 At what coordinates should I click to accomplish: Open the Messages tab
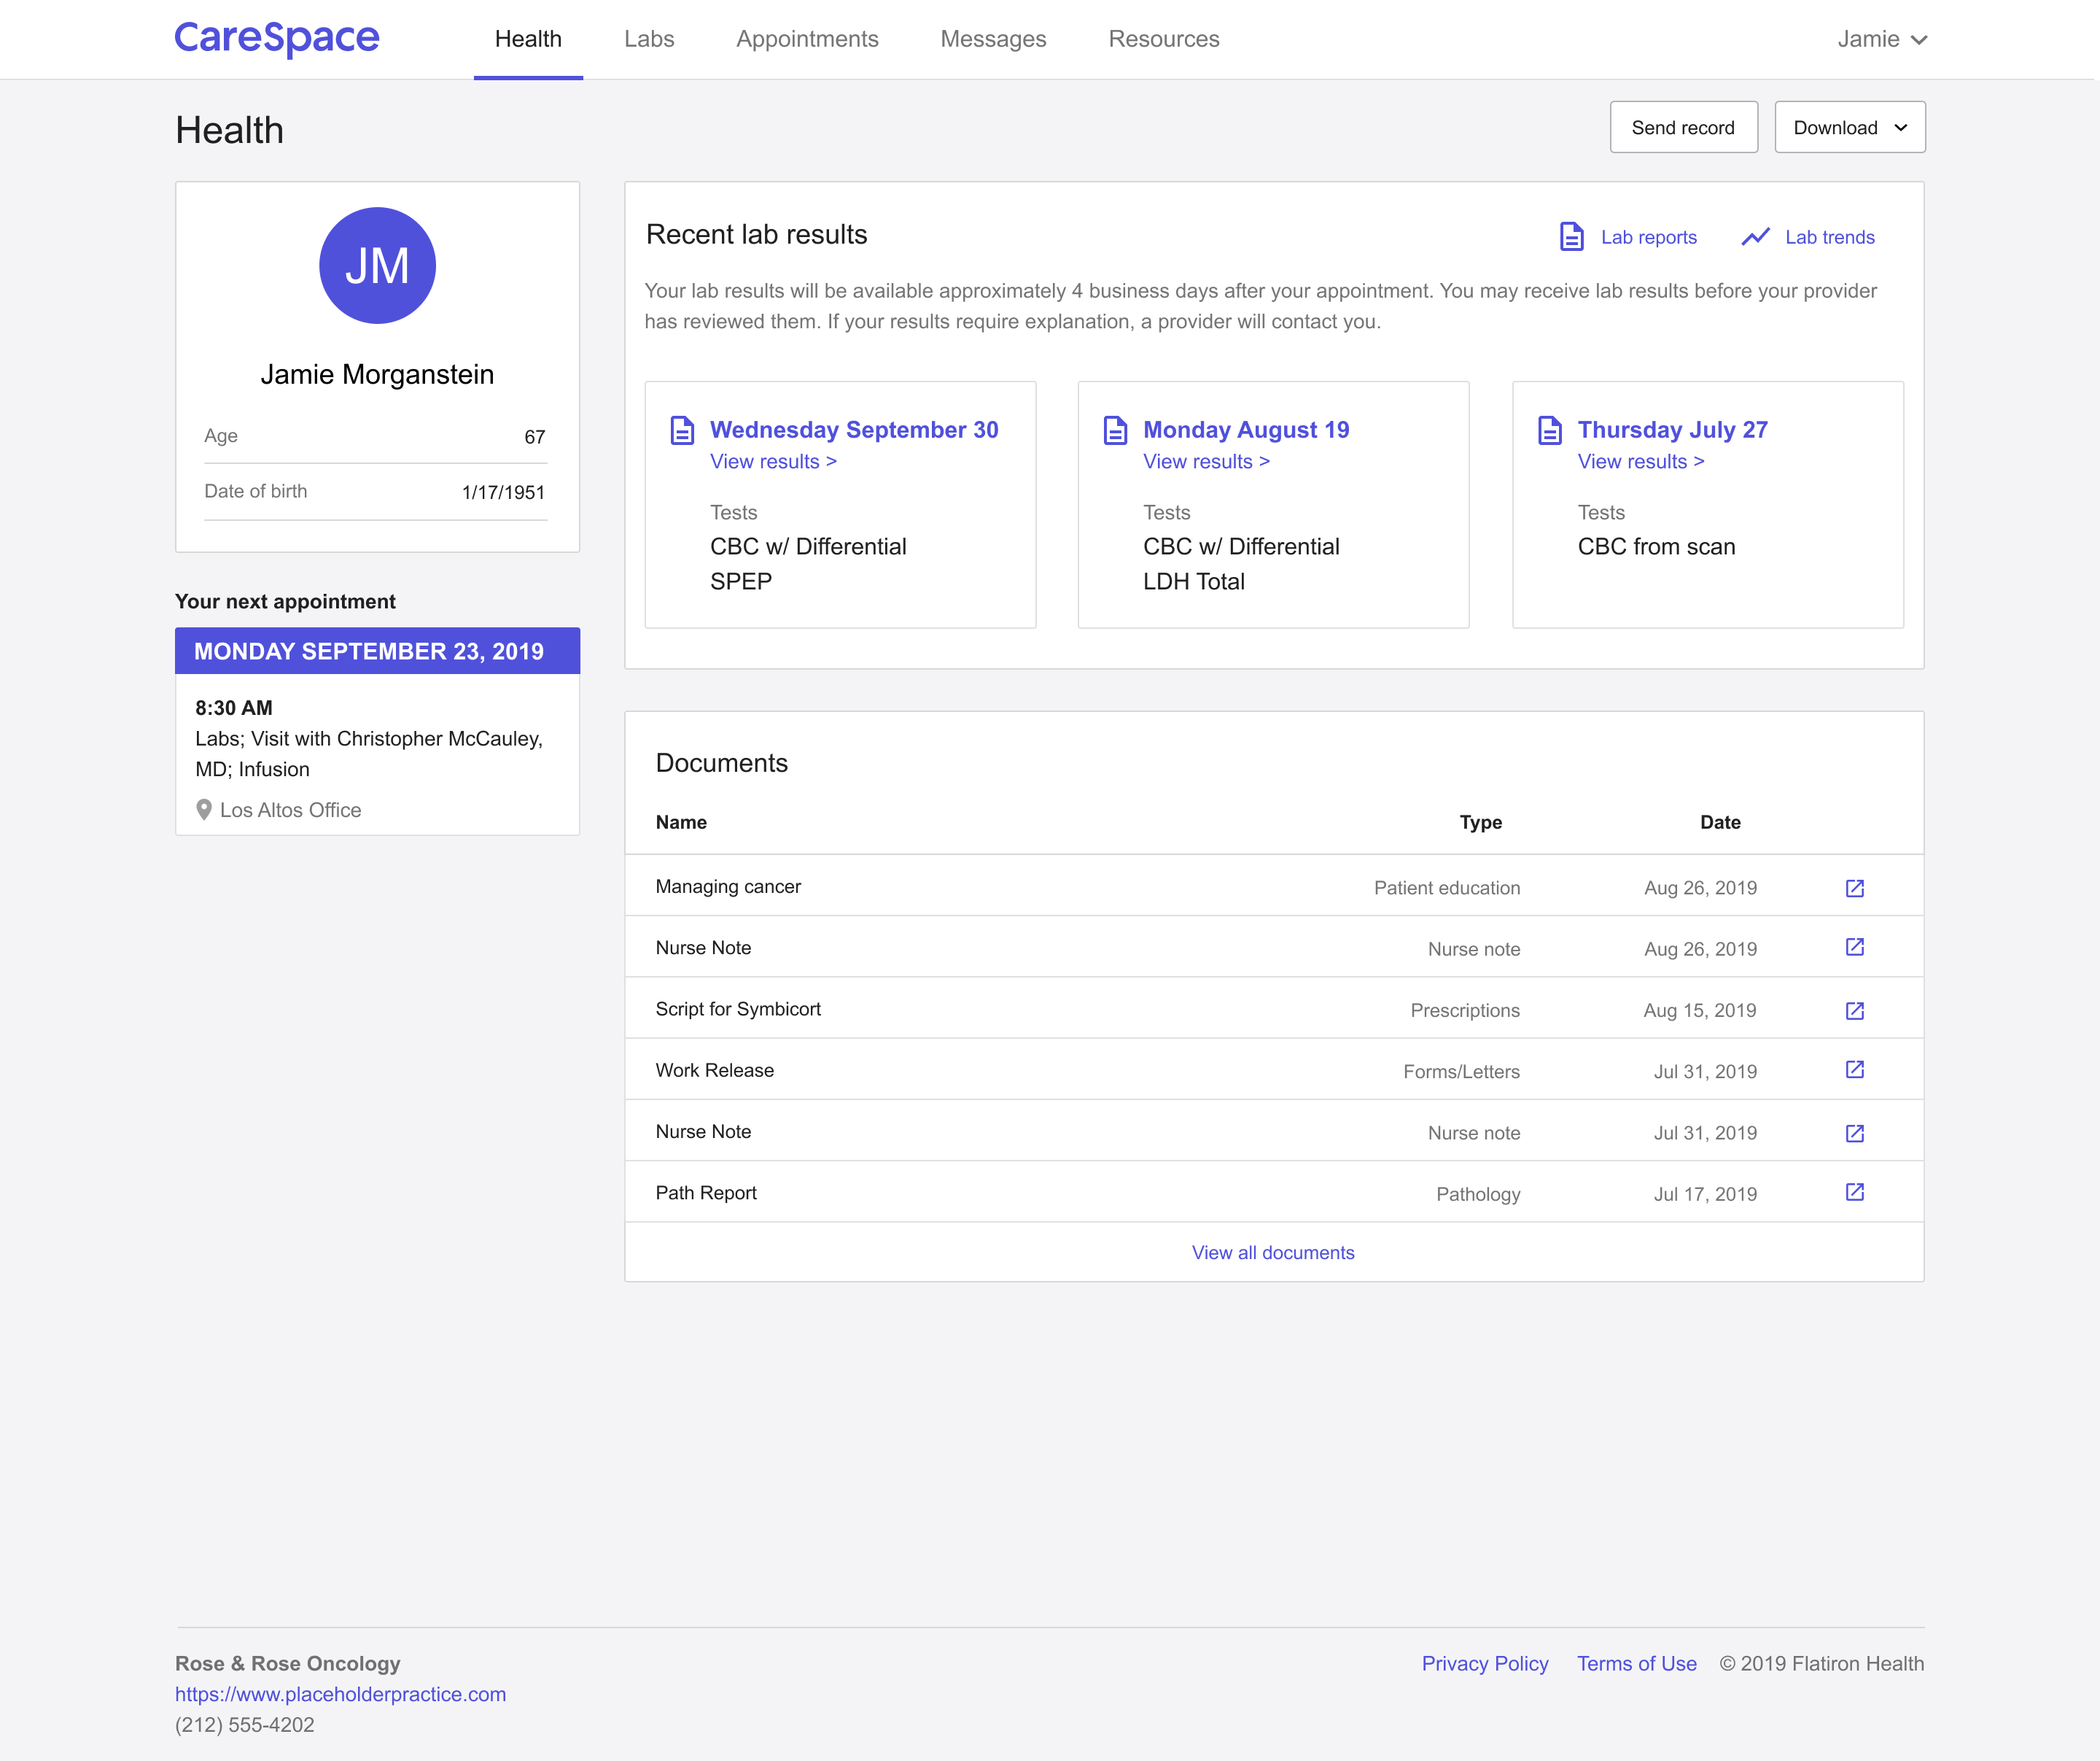click(993, 39)
